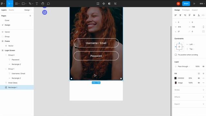Open the shape tools dropdown arrow

26,4
